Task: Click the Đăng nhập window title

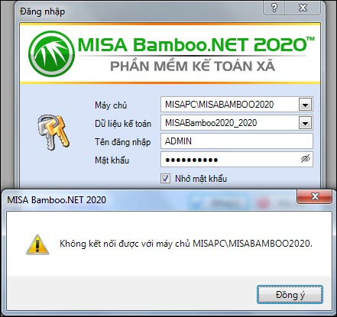Action: [x=43, y=11]
